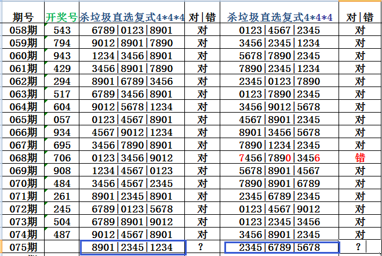Screen dimensions: 382x256
Task: Click period cell 068期
Action: 23,157
